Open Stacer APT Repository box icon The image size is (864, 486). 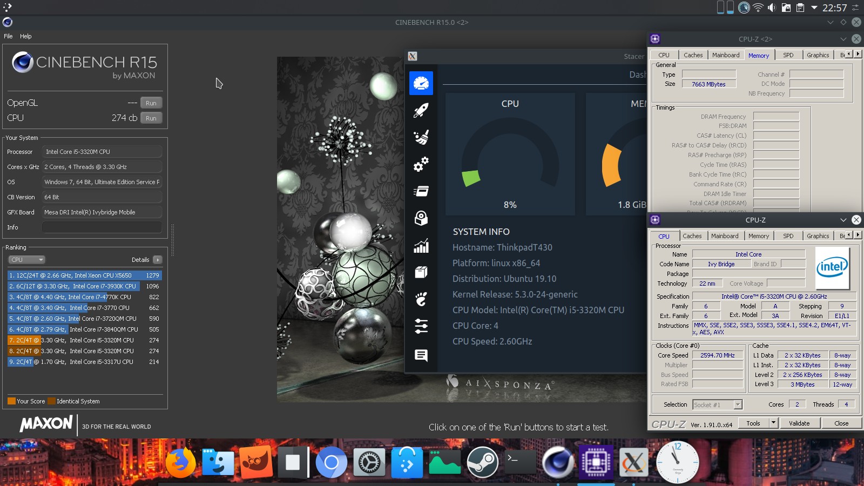coord(421,272)
